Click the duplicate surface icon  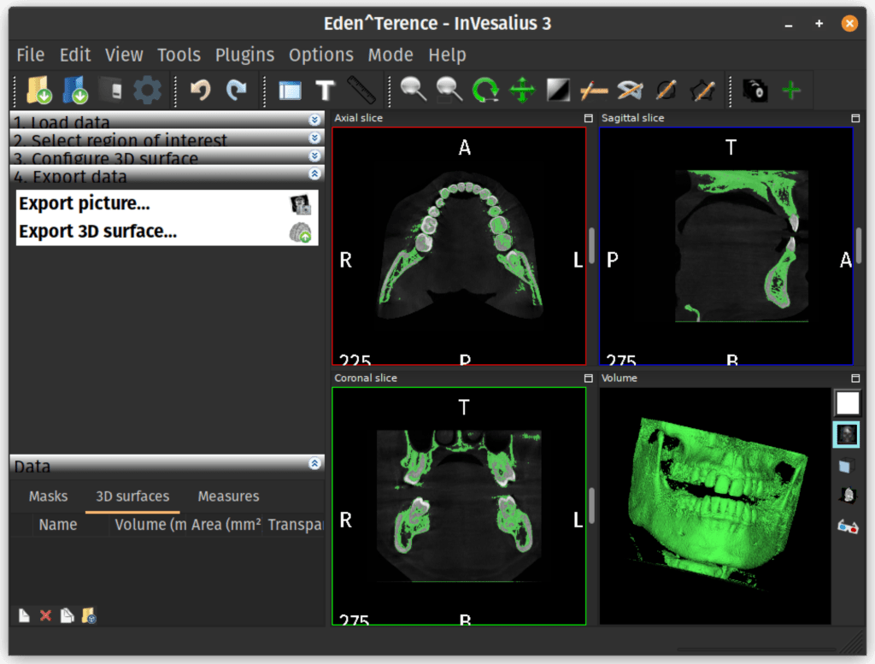click(x=67, y=615)
